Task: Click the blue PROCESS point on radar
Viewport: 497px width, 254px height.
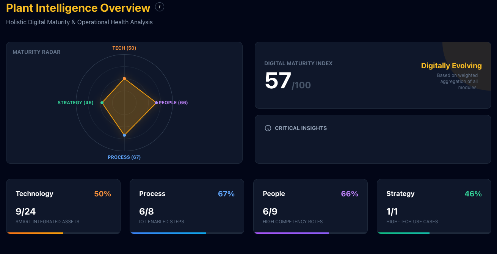Action: 124,135
